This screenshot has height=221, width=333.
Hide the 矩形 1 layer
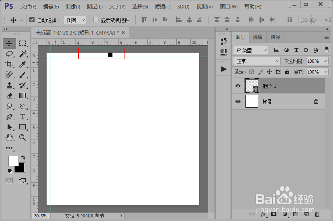[x=238, y=86]
